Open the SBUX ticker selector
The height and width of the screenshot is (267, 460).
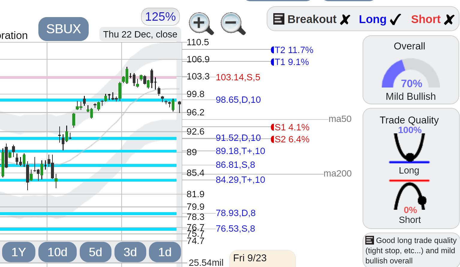pyautogui.click(x=64, y=29)
